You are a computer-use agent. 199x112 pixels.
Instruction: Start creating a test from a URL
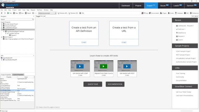click(124, 42)
